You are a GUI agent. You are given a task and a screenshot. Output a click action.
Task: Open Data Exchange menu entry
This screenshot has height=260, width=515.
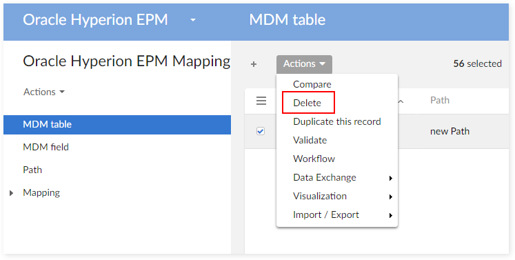[337, 178]
